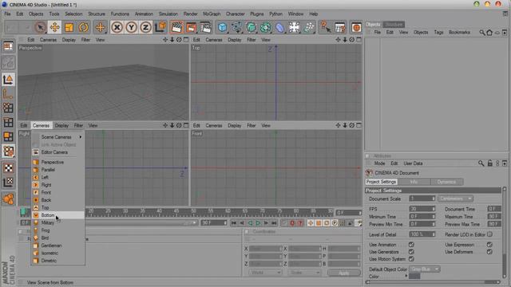Open the scene/environment objects icon
The height and width of the screenshot is (287, 511).
295,27
